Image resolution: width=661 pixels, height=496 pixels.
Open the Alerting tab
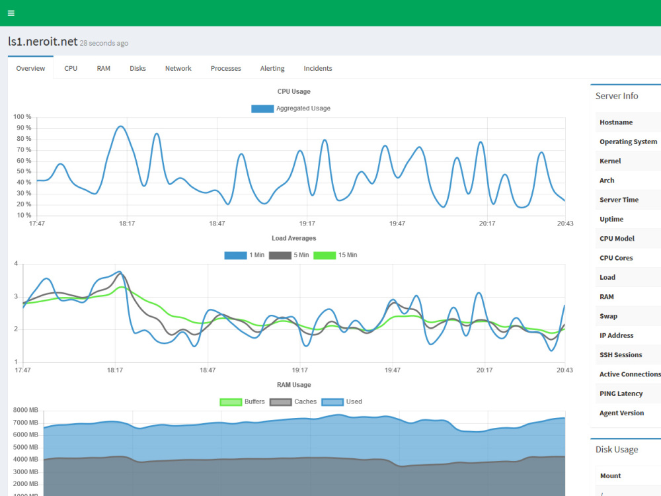(x=272, y=68)
